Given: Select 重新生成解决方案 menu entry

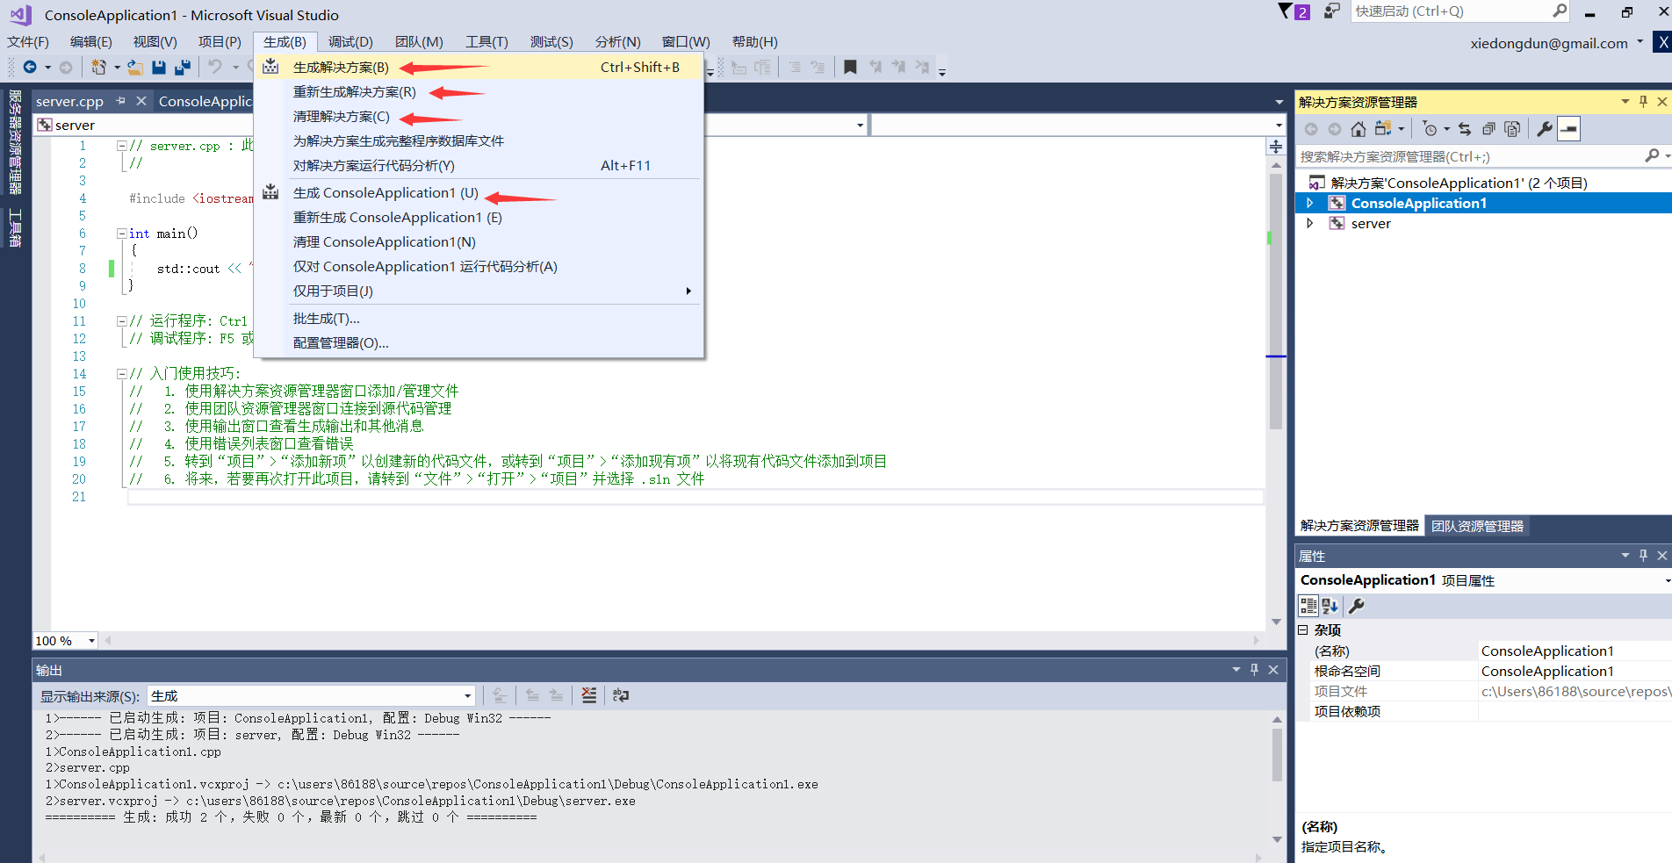Looking at the screenshot, I should pos(478,91).
